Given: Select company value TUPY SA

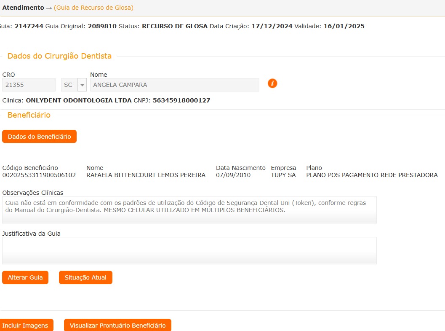Looking at the screenshot, I should [283, 175].
